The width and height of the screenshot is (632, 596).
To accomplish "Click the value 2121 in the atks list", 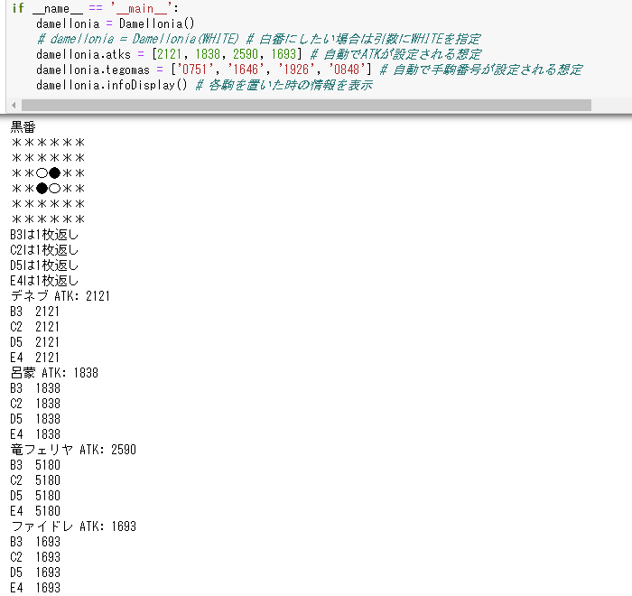I will click(x=169, y=54).
